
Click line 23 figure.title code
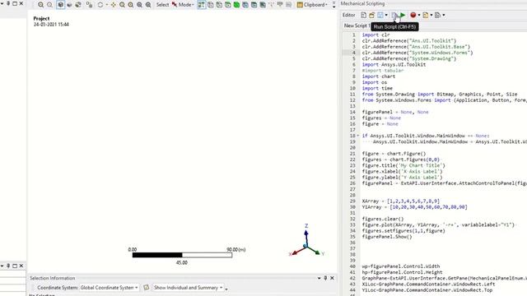point(403,165)
